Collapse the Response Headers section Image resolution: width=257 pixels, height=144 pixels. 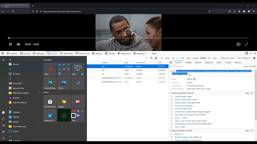(x=171, y=93)
